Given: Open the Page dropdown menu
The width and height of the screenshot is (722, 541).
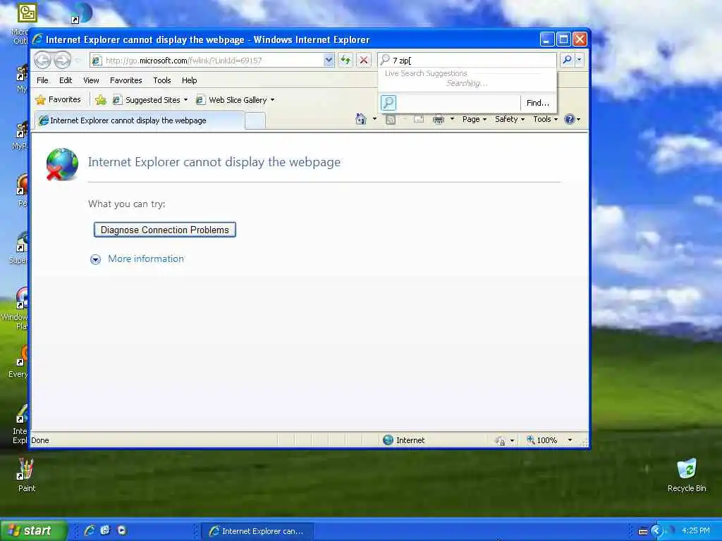Looking at the screenshot, I should click(475, 119).
